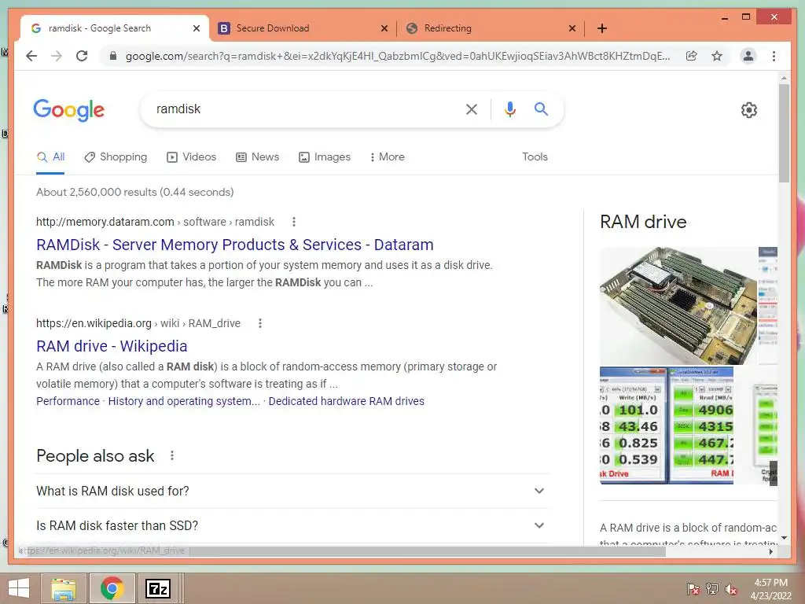
Task: Reload the current Google page
Action: click(x=82, y=56)
